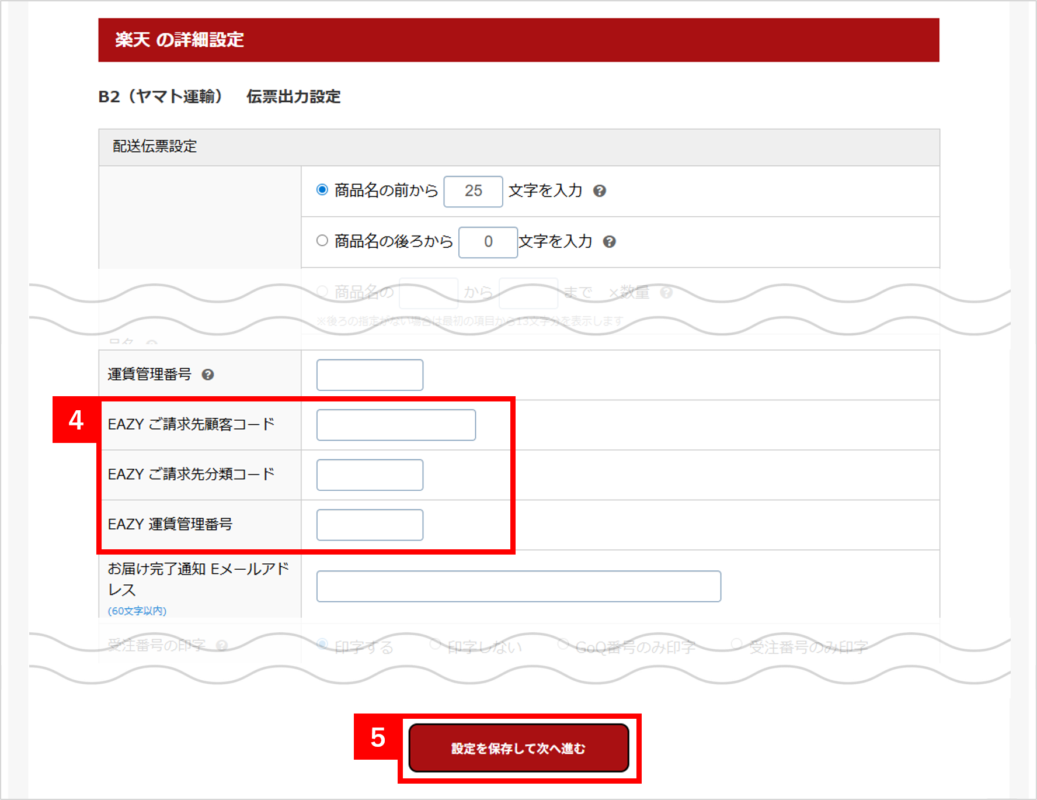This screenshot has height=800, width=1037.
Task: Click the Eメールアドレス input field
Action: tap(518, 586)
